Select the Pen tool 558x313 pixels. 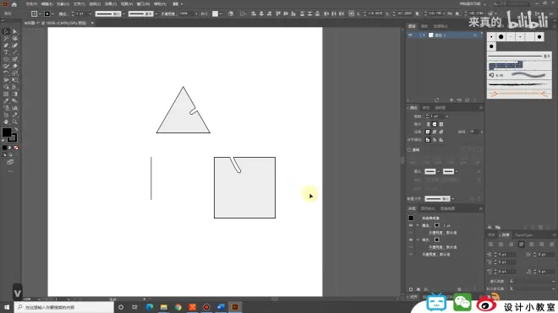click(x=6, y=46)
